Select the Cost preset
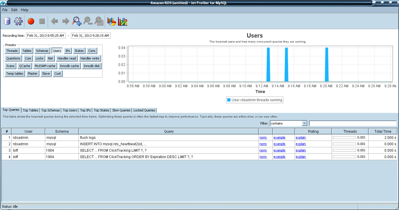This screenshot has height=210, width=399. [x=58, y=73]
